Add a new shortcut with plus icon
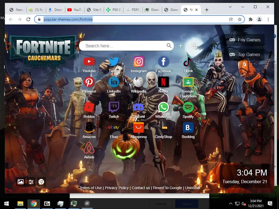The width and height of the screenshot is (279, 209). pos(181,46)
